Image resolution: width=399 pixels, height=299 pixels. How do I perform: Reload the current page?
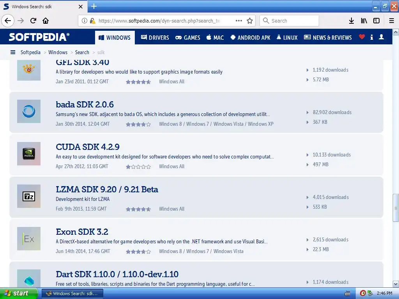(34, 21)
